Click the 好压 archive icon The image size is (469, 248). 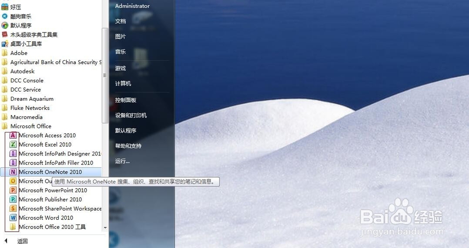pos(5,7)
